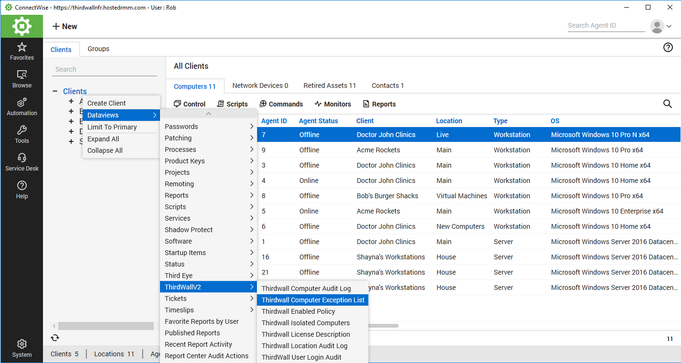Open Thirdwall Computer Exception List
The height and width of the screenshot is (363, 681).
pos(312,300)
